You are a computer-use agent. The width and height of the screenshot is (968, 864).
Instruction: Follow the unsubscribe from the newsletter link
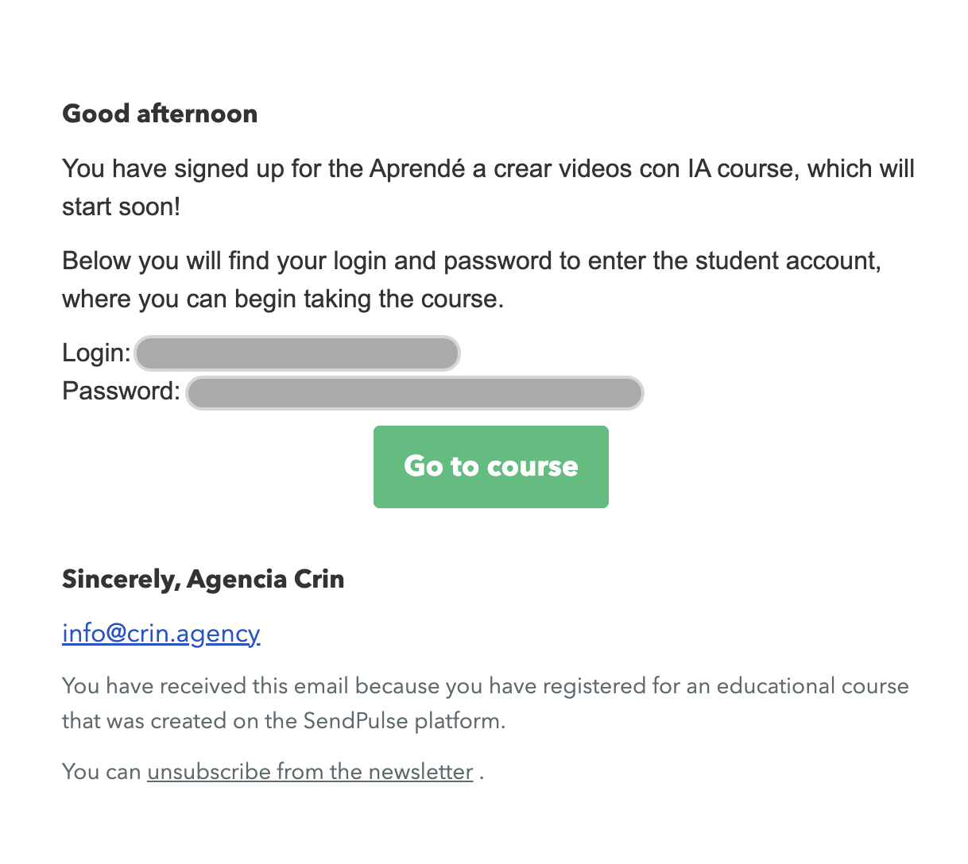coord(310,772)
